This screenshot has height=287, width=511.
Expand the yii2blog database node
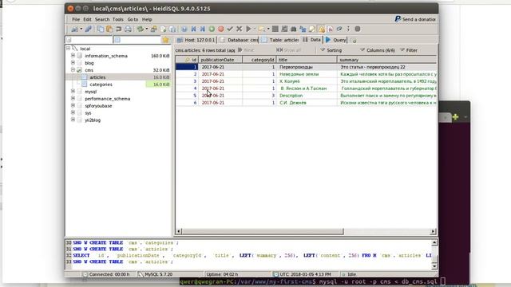point(73,120)
